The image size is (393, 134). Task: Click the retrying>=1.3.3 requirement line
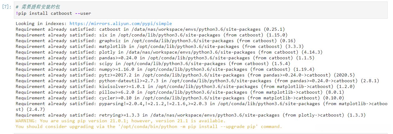point(191,115)
